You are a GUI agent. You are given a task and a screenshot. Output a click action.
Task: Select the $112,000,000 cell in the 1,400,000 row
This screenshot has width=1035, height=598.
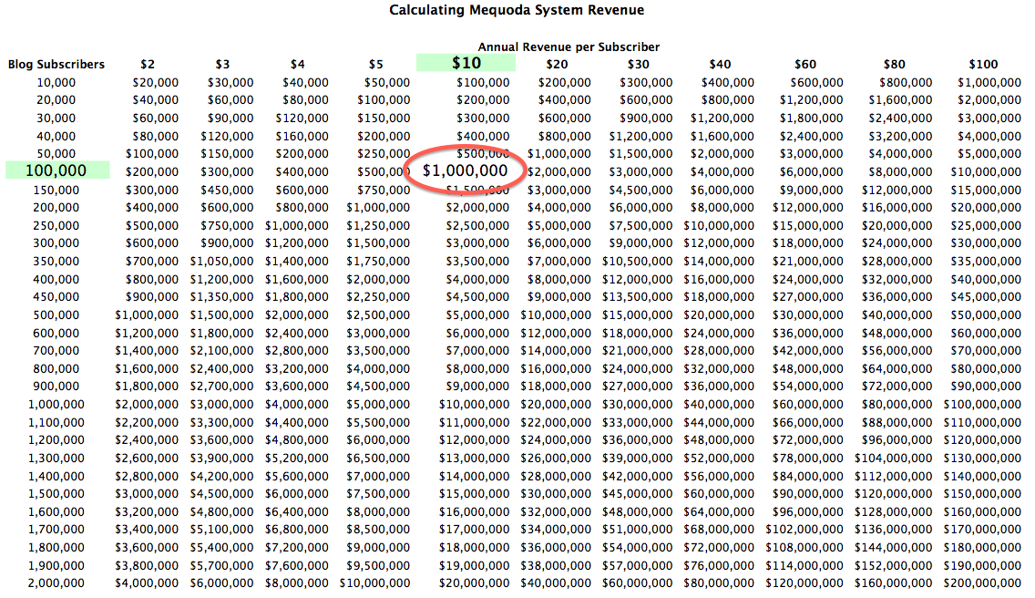tap(893, 477)
